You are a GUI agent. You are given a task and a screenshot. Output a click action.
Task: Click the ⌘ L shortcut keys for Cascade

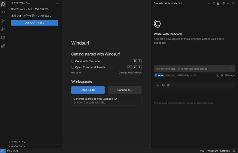point(137,61)
